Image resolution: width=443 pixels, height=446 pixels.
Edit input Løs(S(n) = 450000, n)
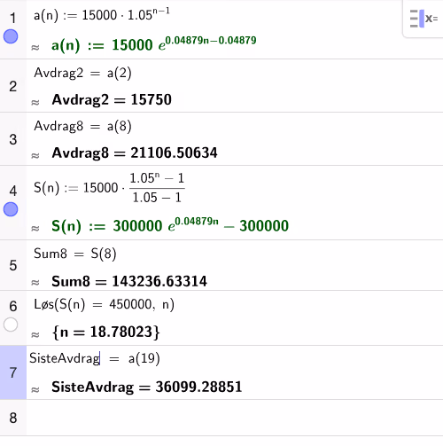pos(104,304)
